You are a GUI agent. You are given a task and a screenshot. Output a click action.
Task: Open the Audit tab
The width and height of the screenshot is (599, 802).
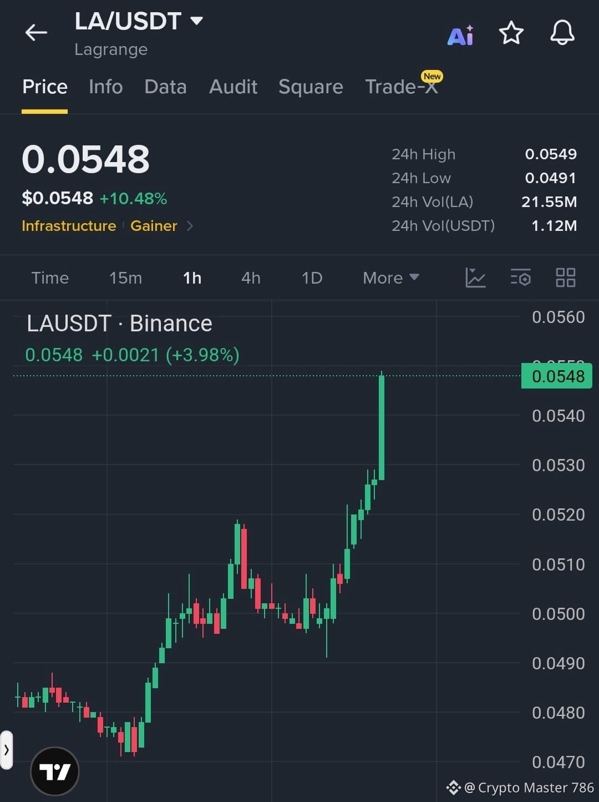point(233,87)
